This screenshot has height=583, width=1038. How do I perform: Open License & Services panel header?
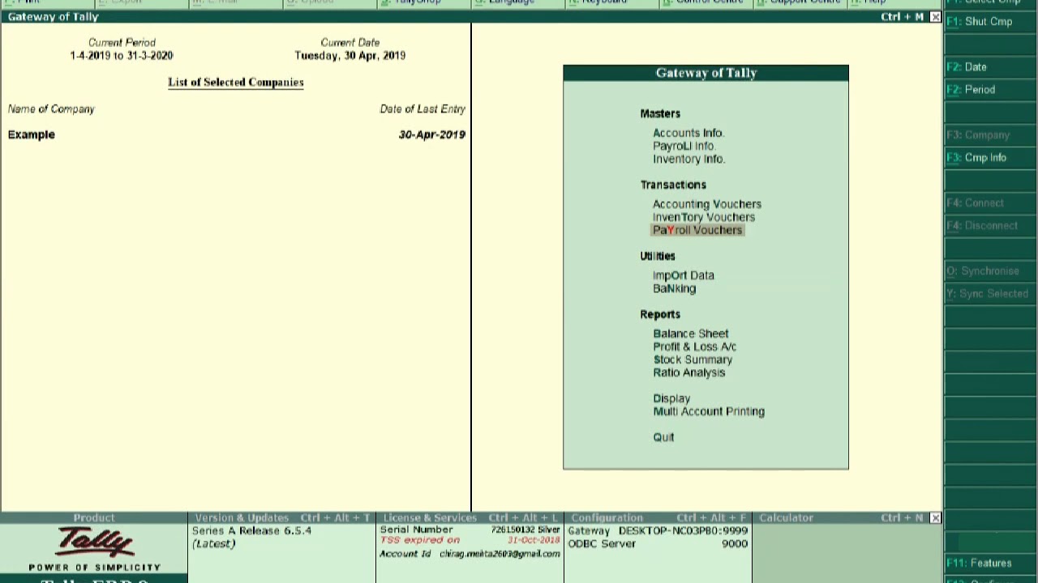click(x=470, y=517)
